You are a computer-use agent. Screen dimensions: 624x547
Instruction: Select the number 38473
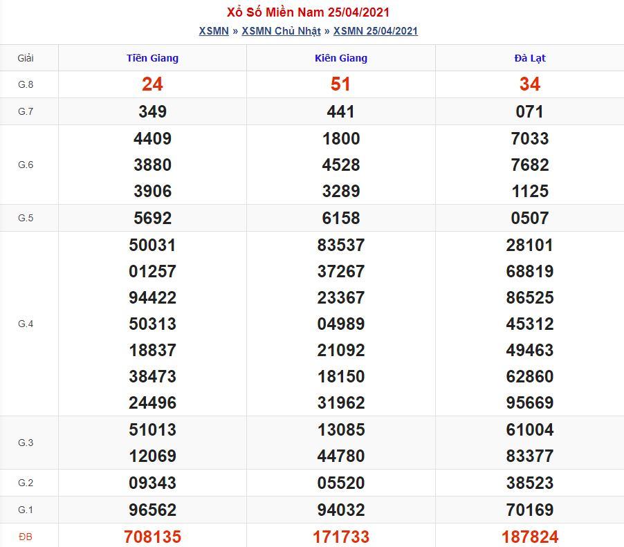(152, 376)
